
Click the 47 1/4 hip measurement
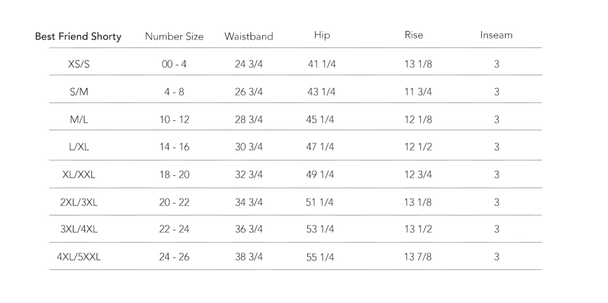(x=320, y=147)
